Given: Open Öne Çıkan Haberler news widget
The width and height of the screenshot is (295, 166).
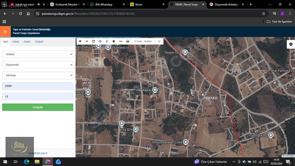Looking at the screenshot, I should tap(211, 162).
